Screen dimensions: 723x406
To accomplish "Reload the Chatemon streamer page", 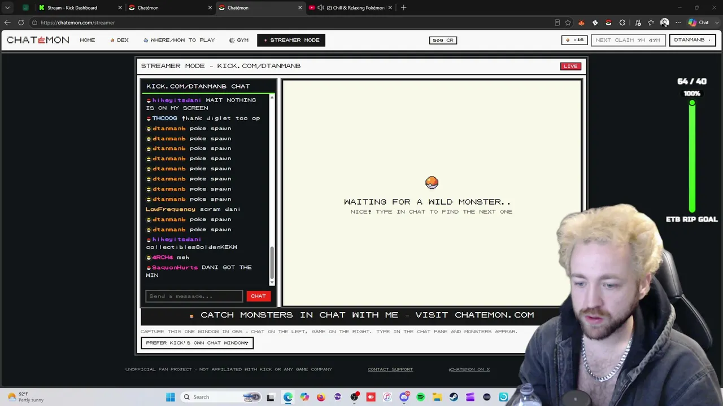I will [x=21, y=23].
